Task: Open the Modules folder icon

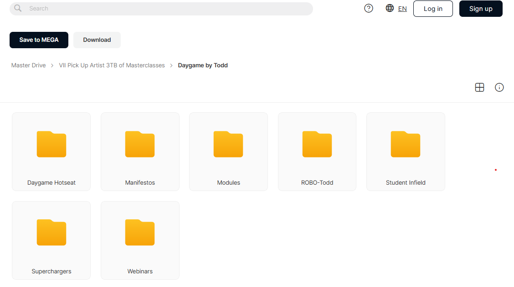Action: (x=228, y=144)
